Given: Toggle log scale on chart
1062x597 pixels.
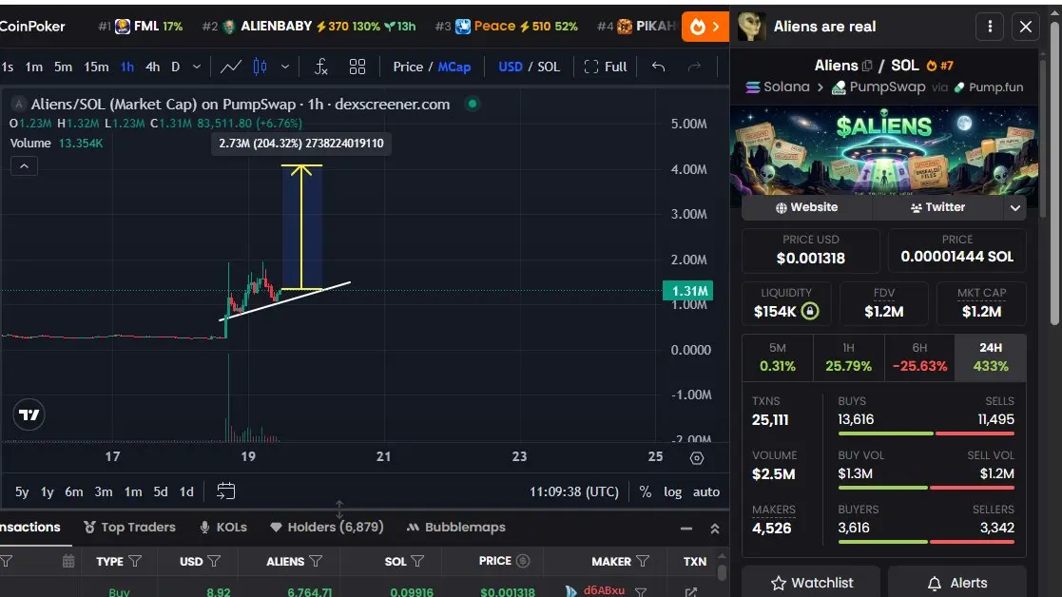Looking at the screenshot, I should point(672,492).
